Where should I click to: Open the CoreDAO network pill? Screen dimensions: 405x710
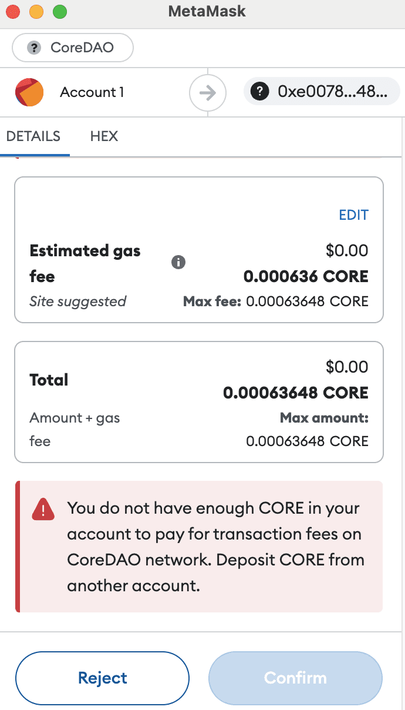(x=73, y=48)
